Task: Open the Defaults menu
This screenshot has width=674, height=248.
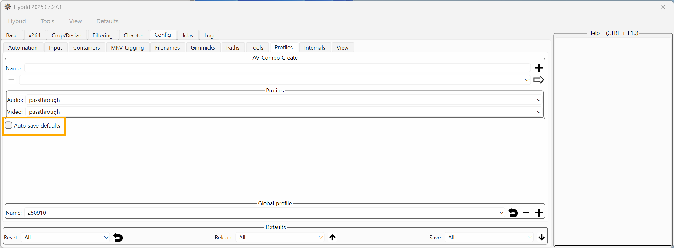Action: (108, 21)
